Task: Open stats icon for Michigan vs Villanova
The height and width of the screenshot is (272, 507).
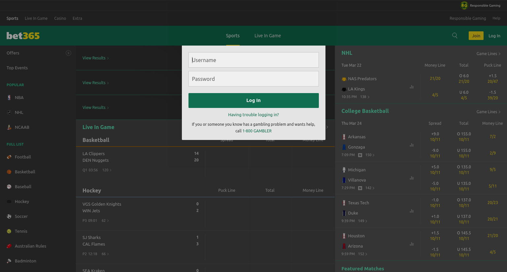Action: click(412, 178)
